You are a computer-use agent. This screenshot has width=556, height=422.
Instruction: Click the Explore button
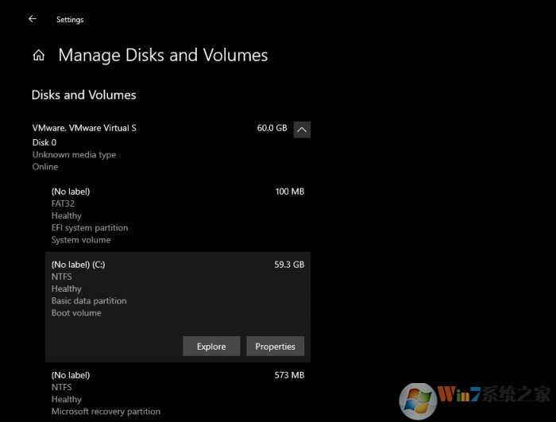pos(211,347)
